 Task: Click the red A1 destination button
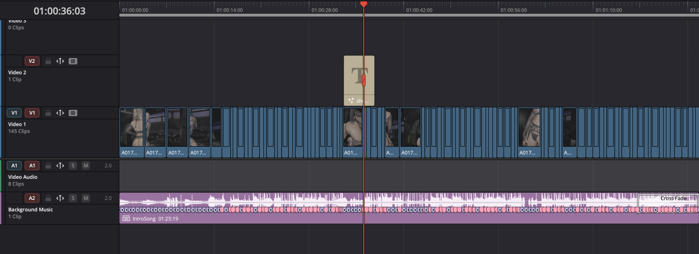[32, 165]
